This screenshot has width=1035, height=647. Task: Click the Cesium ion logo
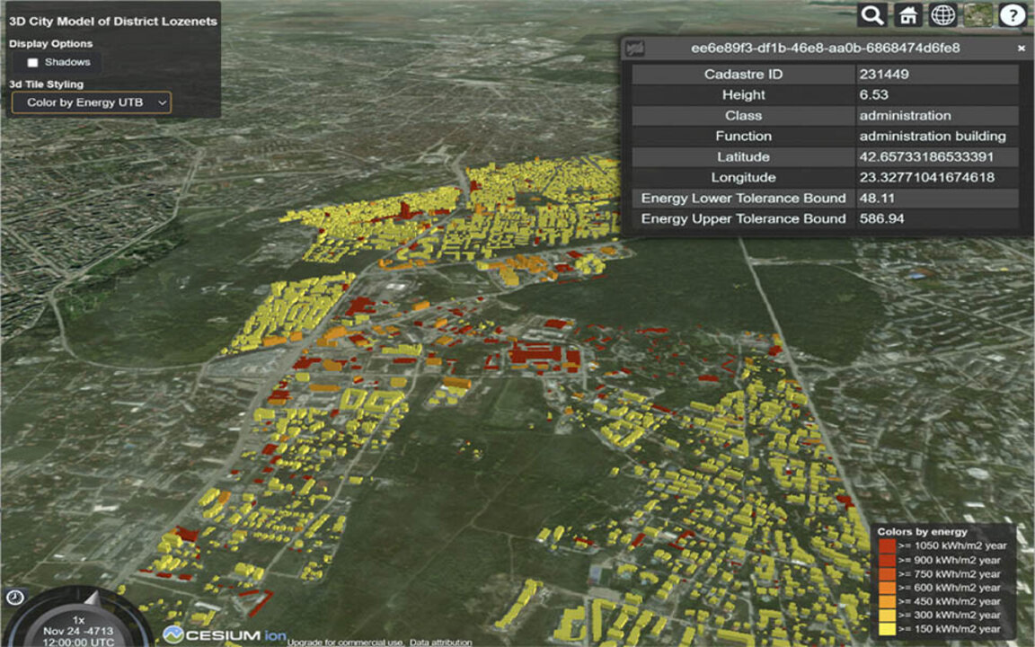pyautogui.click(x=226, y=634)
